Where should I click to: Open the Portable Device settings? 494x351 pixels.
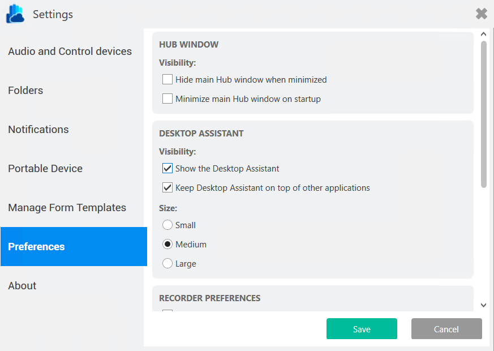[45, 168]
